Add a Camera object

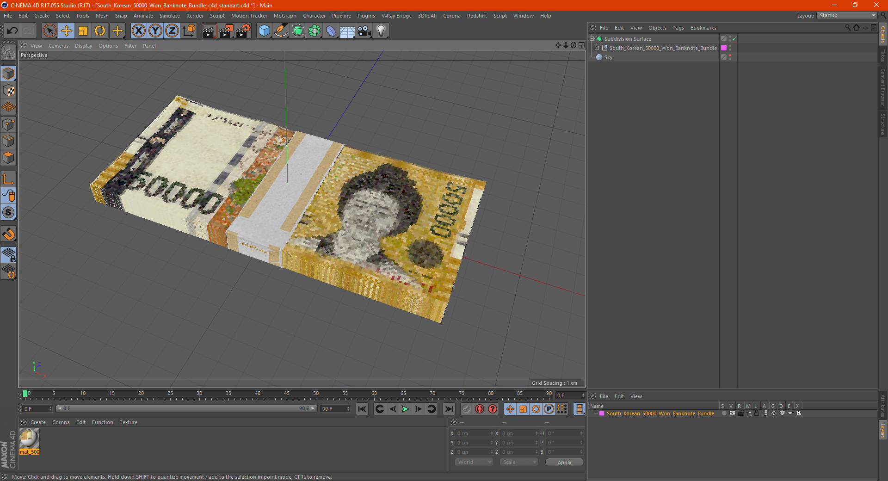coord(364,31)
